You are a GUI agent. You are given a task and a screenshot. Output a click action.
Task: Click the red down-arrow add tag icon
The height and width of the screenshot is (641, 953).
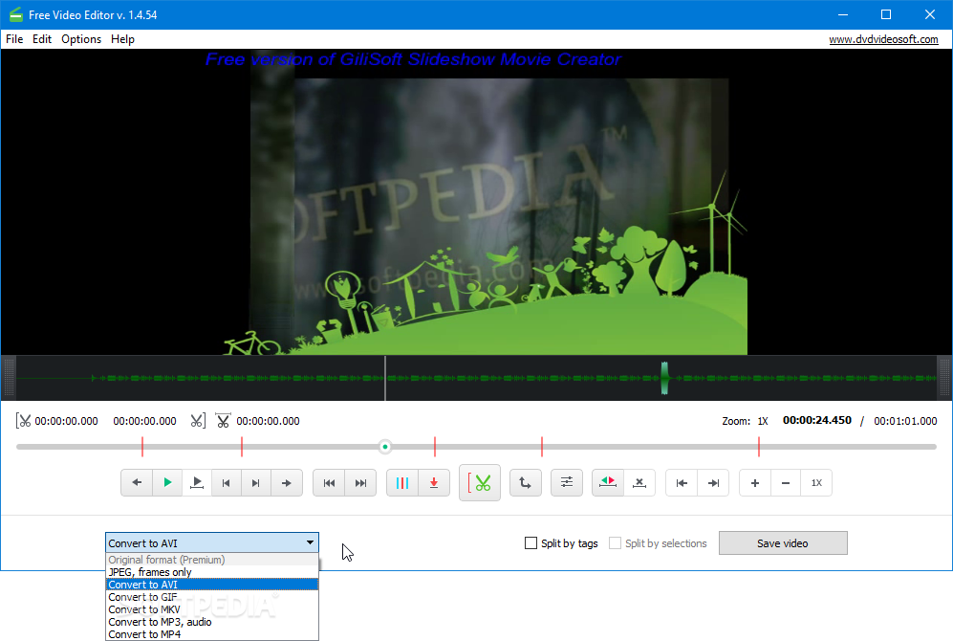point(434,483)
